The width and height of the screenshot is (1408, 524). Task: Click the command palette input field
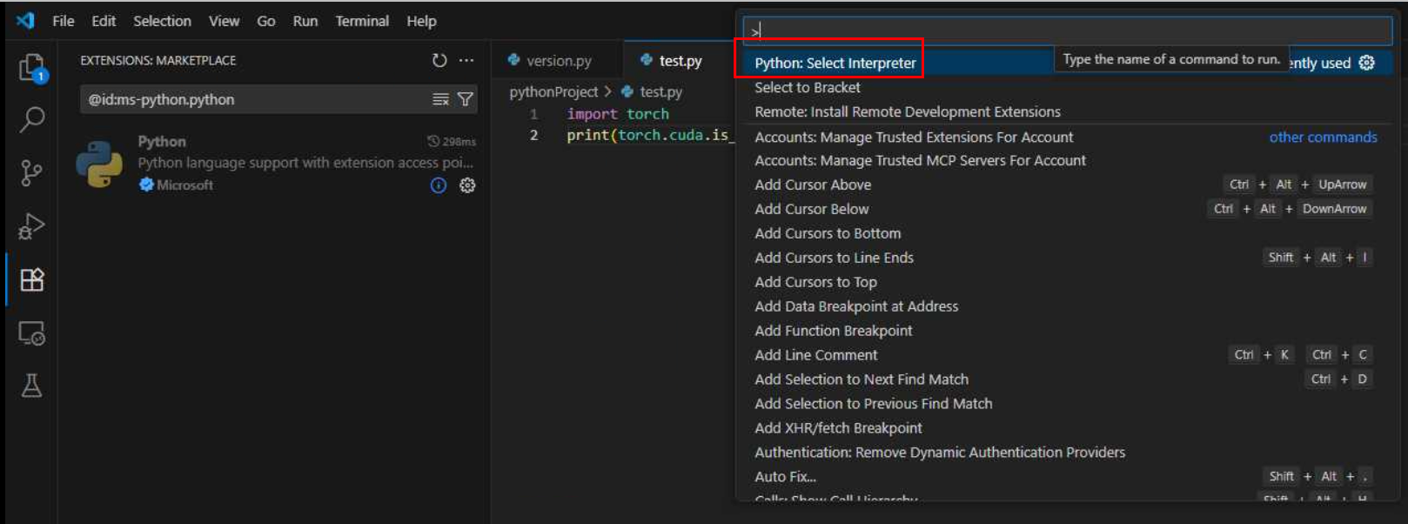coord(1066,31)
